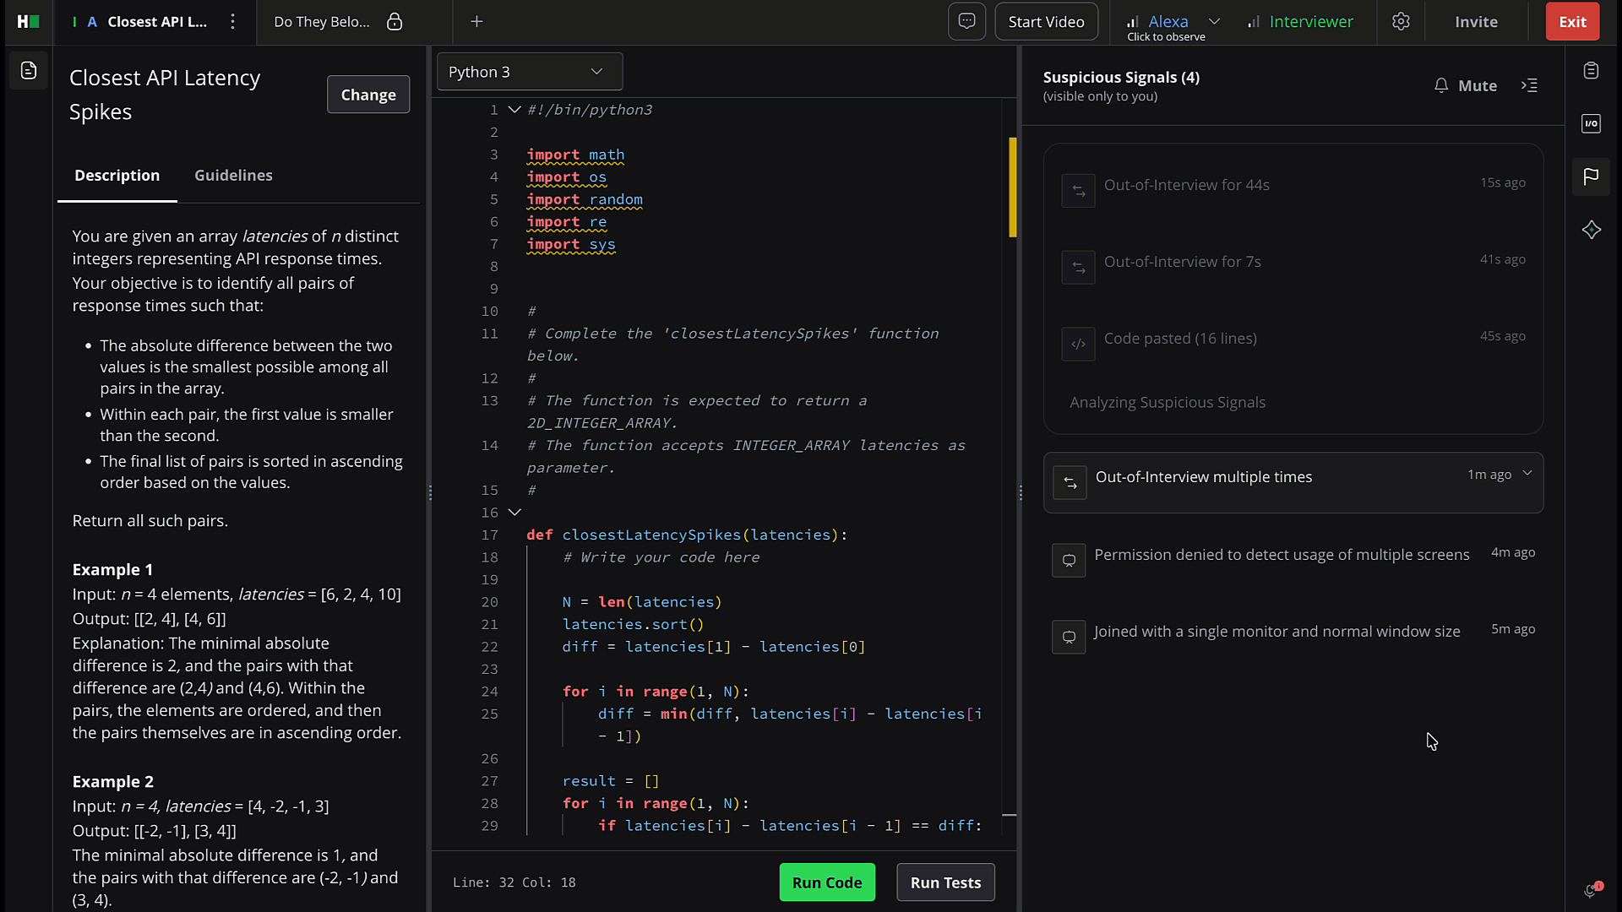Click the H logo at top left

[26, 21]
